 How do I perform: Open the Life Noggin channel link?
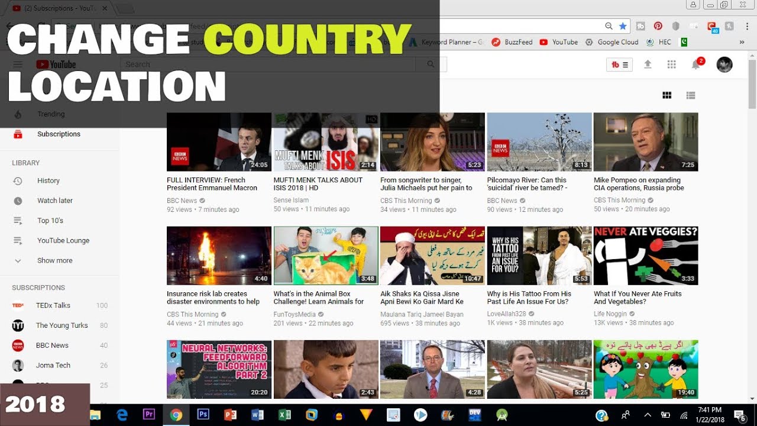610,314
